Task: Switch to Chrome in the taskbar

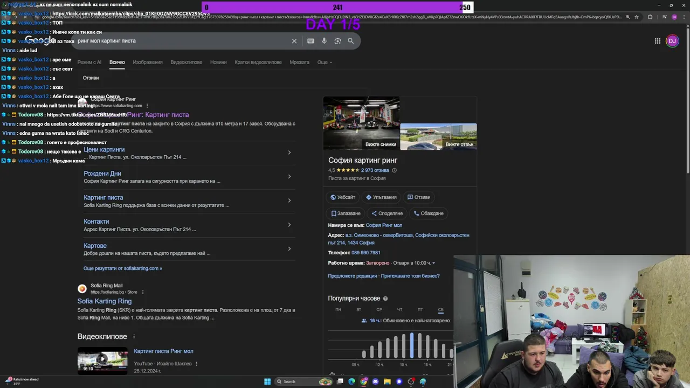Action: [x=364, y=382]
